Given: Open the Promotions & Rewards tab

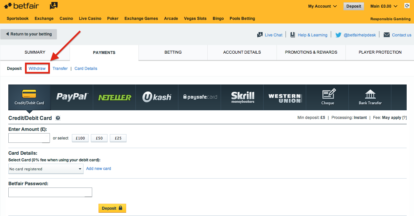Looking at the screenshot, I should coord(311,52).
